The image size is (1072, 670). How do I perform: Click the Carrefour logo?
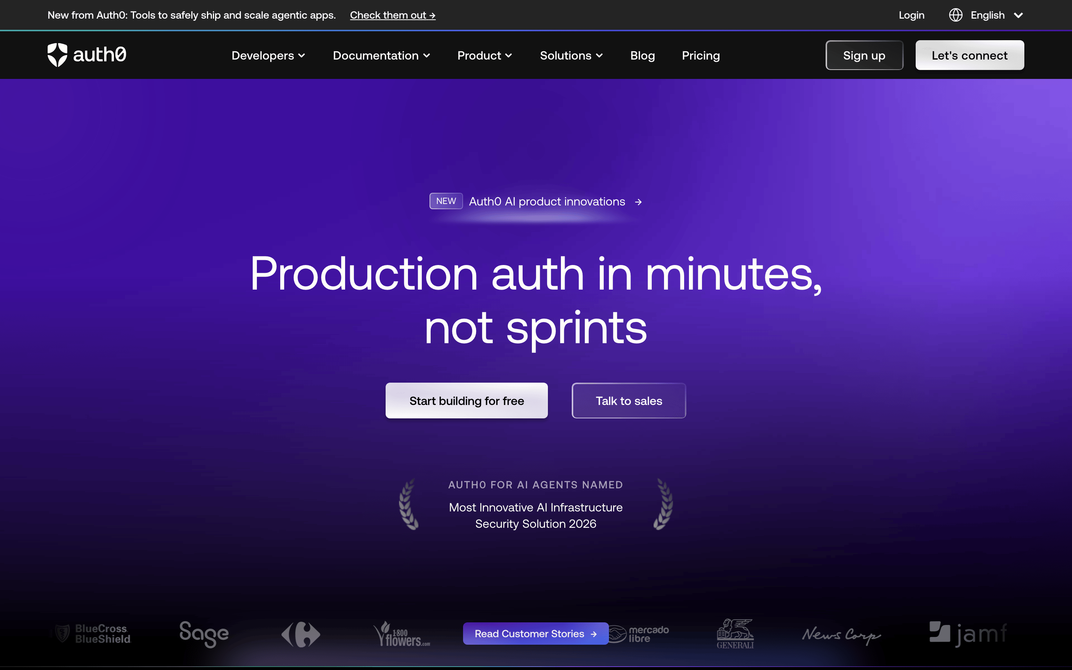pos(301,634)
